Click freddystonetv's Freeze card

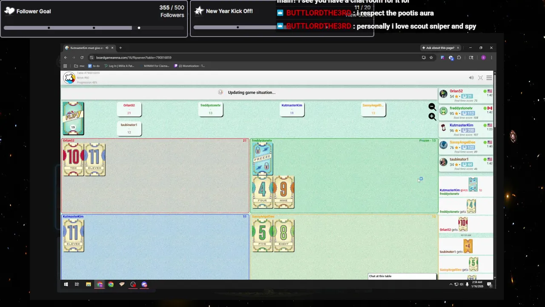[262, 159]
